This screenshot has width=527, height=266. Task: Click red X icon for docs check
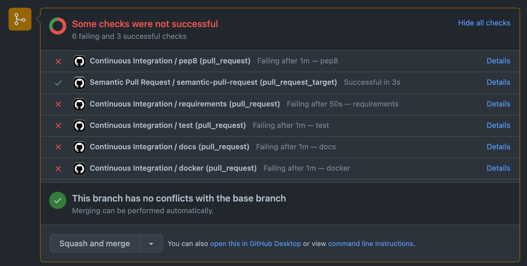[58, 147]
